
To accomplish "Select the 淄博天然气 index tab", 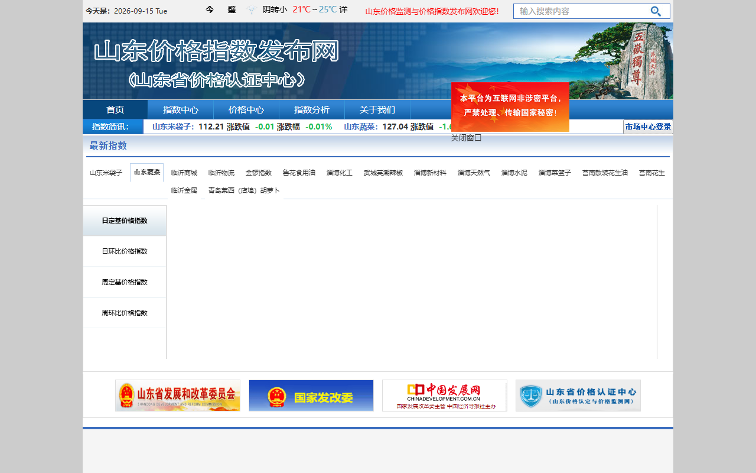I will click(x=474, y=173).
